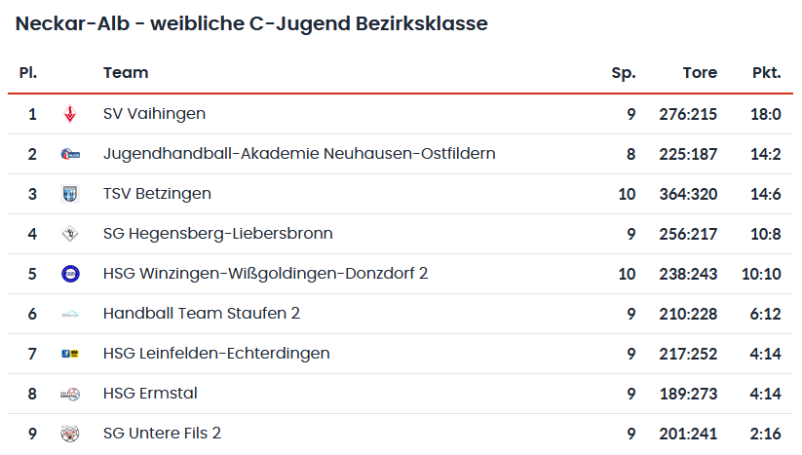The width and height of the screenshot is (802, 455).
Task: Open the HSG Ermstal team link
Action: pyautogui.click(x=148, y=394)
